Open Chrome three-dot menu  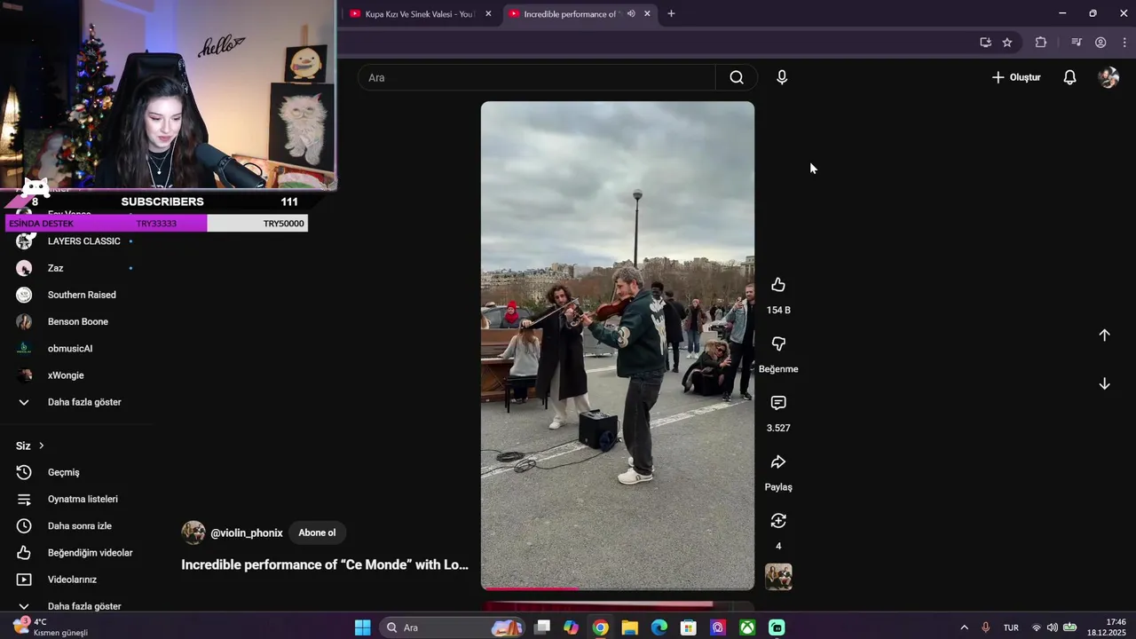1124,42
